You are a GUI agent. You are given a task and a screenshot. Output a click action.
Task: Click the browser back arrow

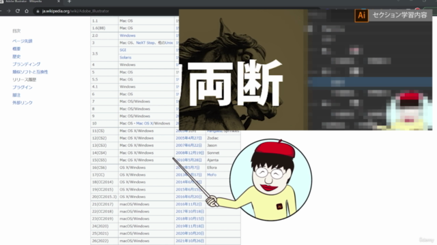tap(1, 11)
